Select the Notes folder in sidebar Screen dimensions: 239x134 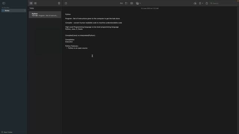click(x=13, y=10)
